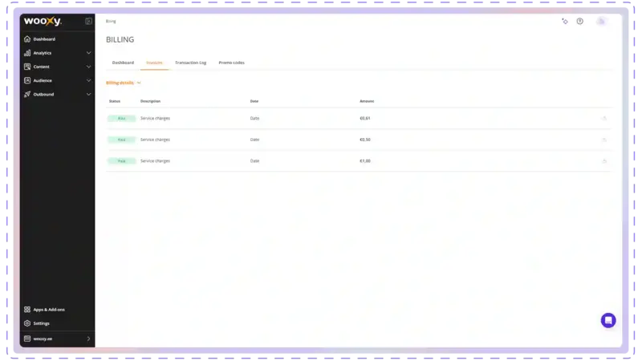Expand the Billing details dropdown
The width and height of the screenshot is (642, 361).
(x=124, y=83)
